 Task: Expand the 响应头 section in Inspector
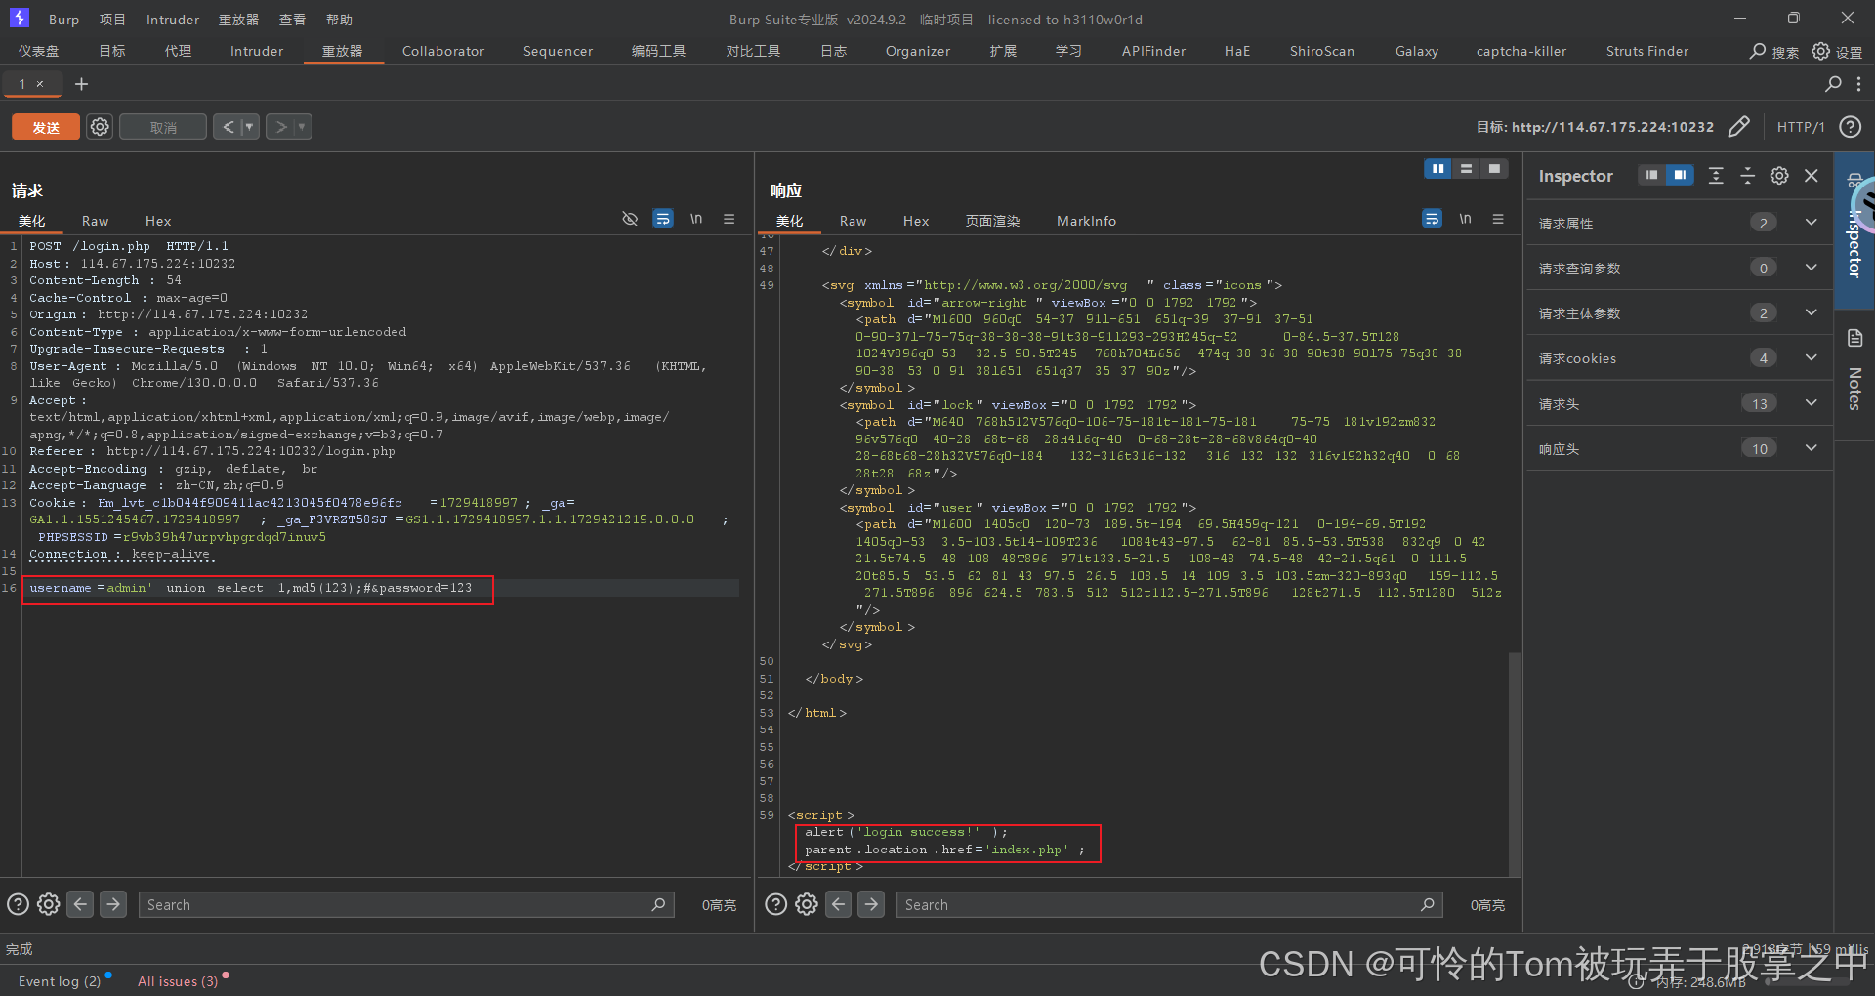click(1811, 448)
